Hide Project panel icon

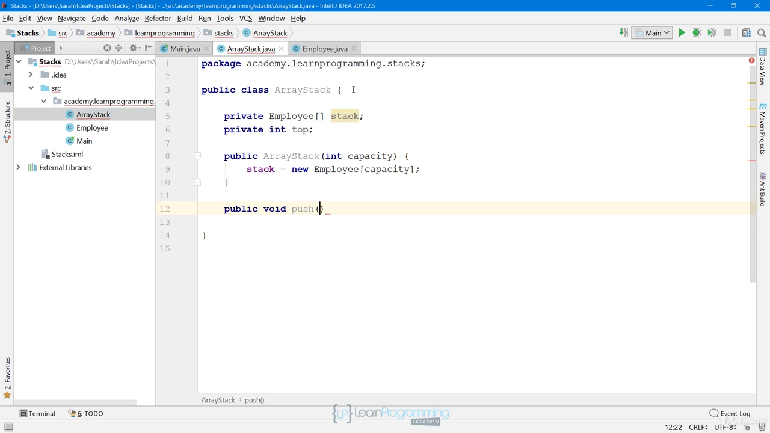tap(149, 48)
